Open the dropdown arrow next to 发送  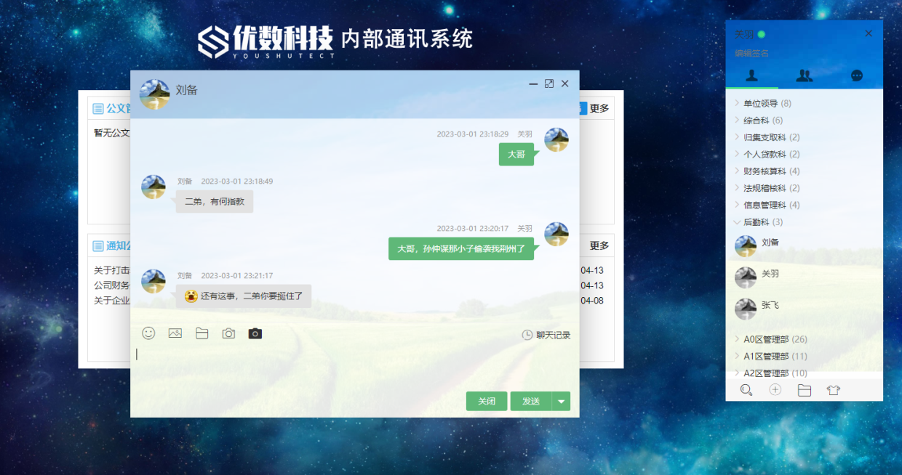click(x=561, y=402)
